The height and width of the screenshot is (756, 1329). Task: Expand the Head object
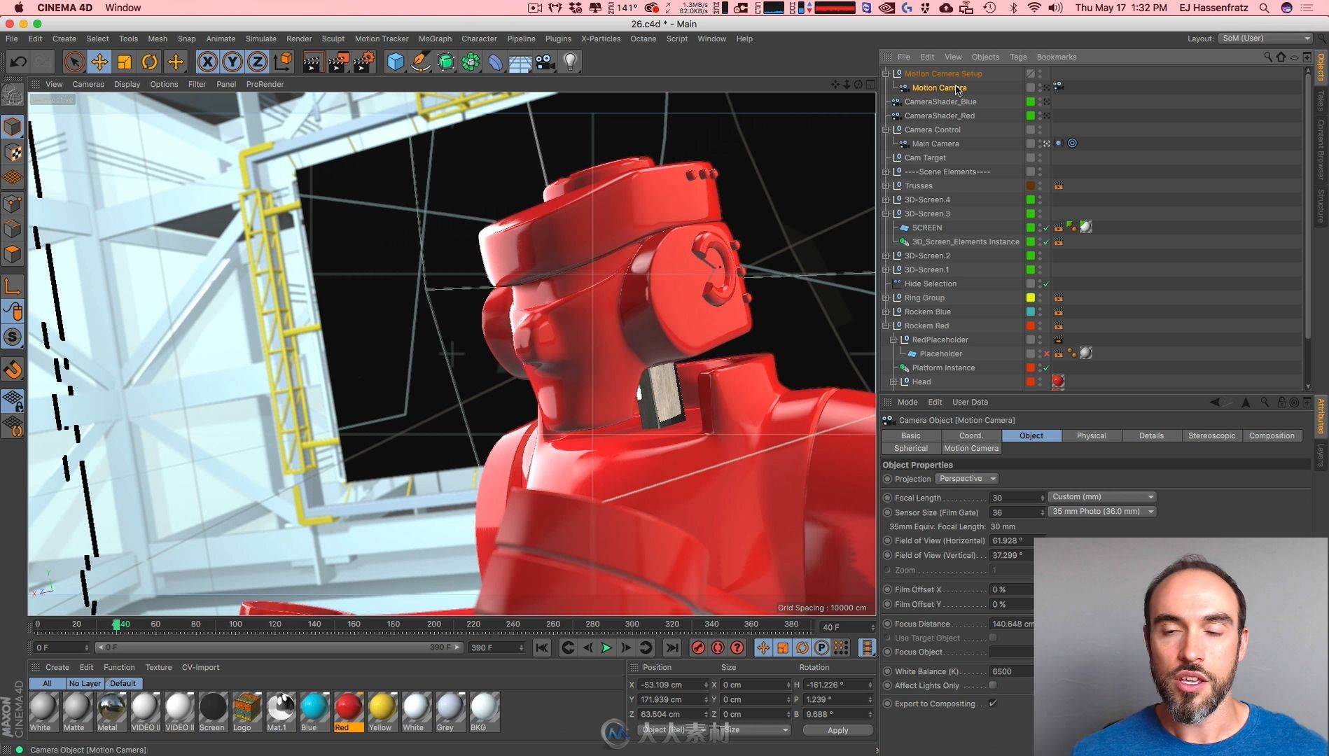point(893,381)
